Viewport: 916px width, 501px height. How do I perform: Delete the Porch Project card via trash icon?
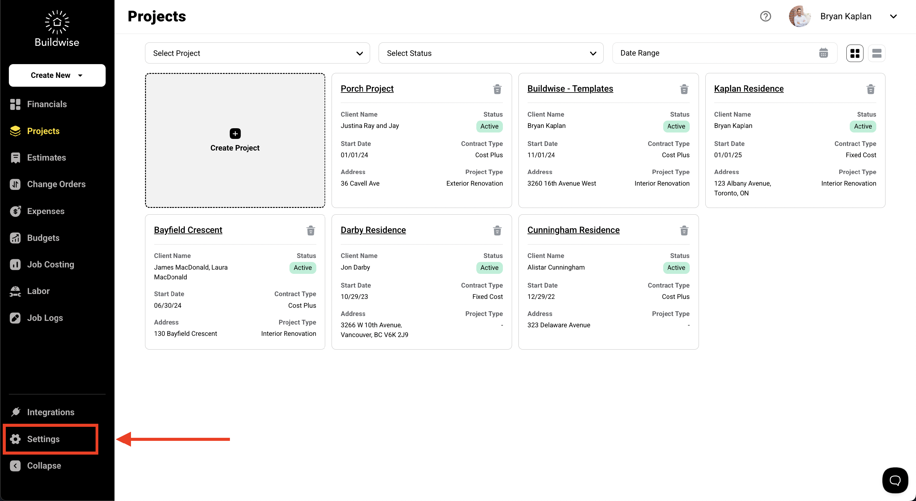pos(497,89)
